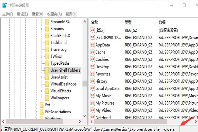The height and width of the screenshot is (132, 198).
Task: Click the My Music value string icon
Action: click(92, 96)
